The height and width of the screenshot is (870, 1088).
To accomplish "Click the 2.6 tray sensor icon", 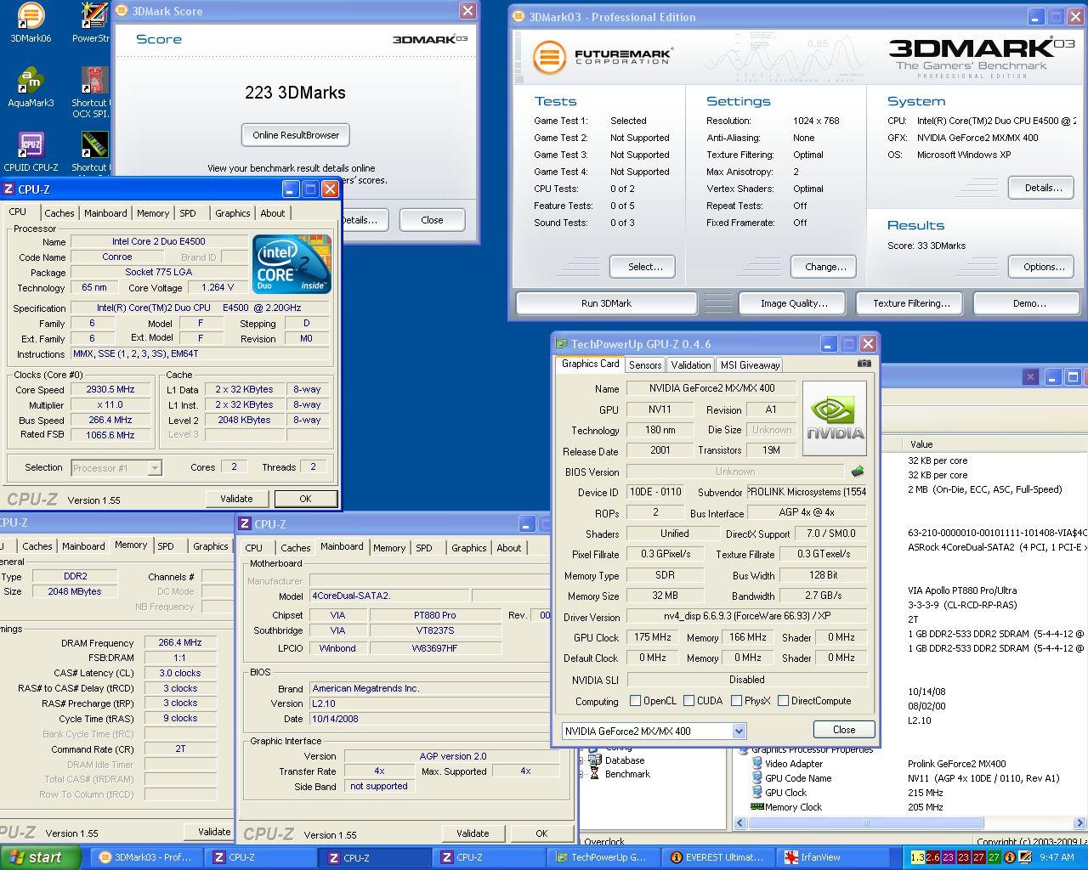I will (932, 857).
